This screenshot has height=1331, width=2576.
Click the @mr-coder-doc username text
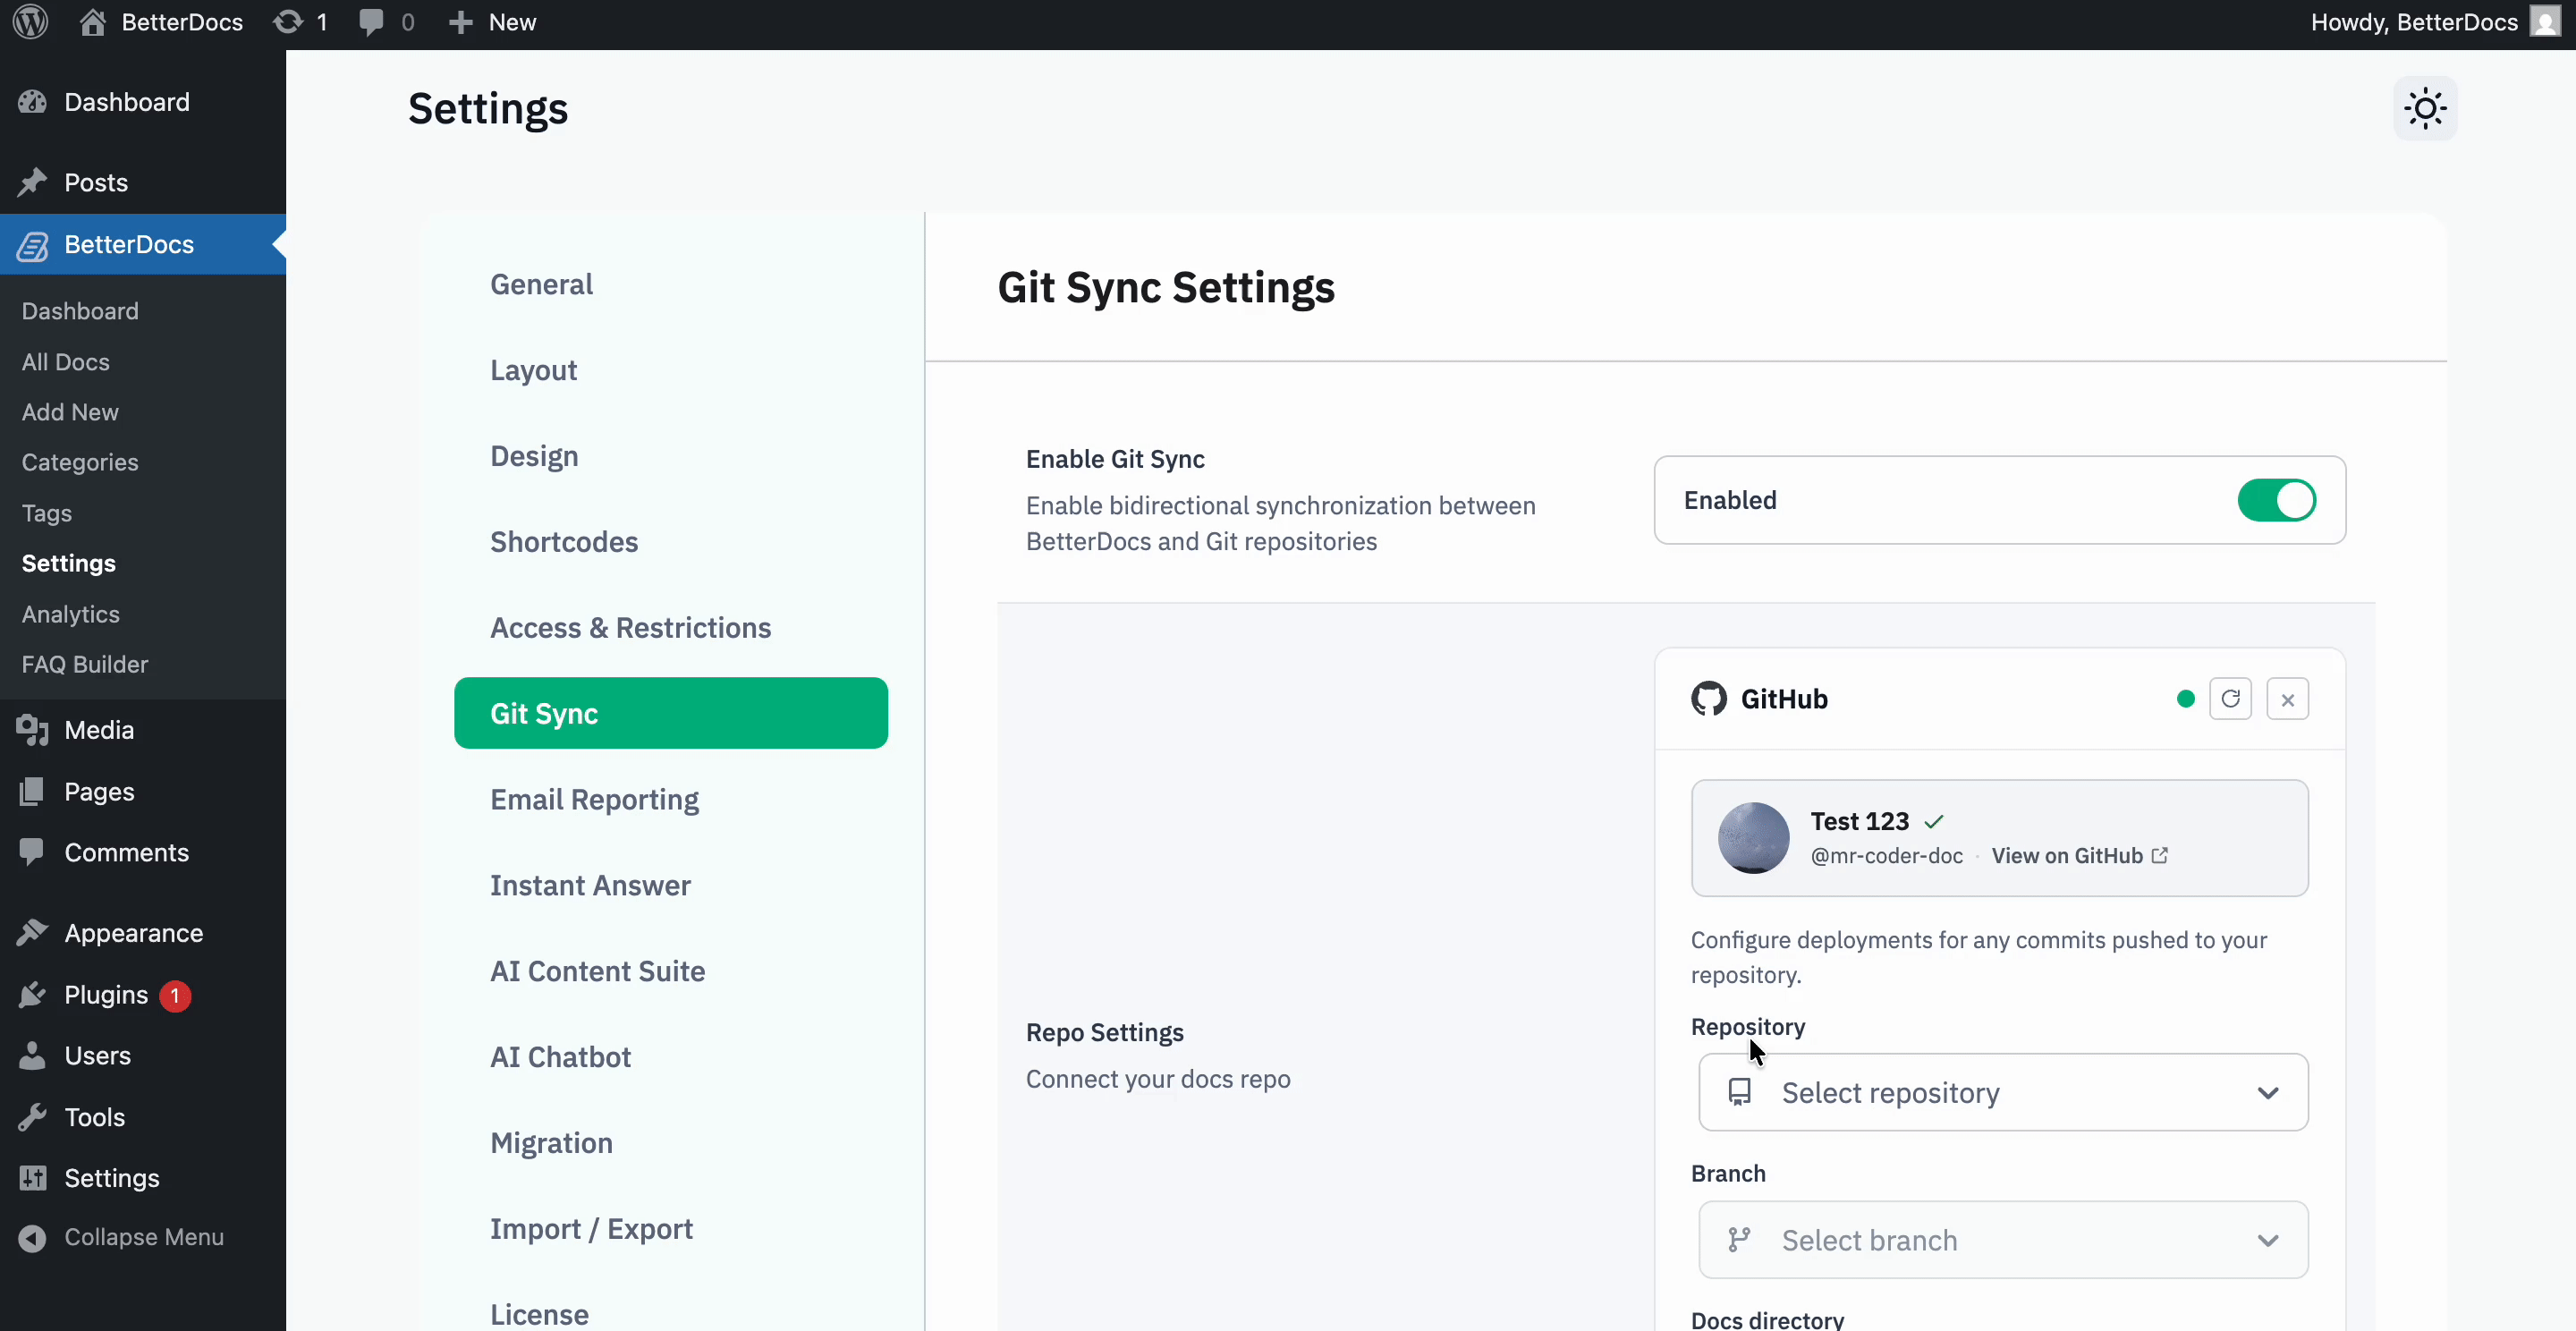point(1886,856)
